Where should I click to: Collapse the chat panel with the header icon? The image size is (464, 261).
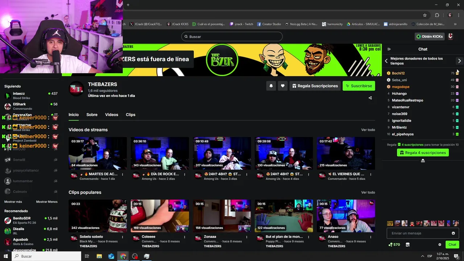point(389,49)
